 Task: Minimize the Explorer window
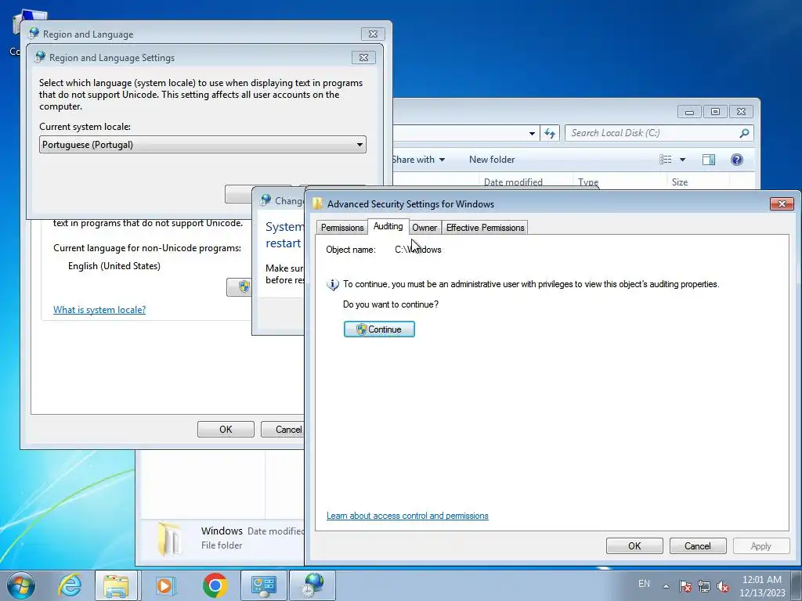(689, 111)
